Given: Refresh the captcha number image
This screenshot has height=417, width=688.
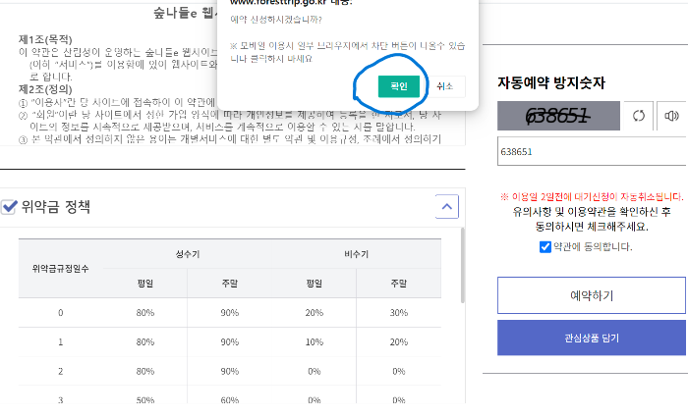Looking at the screenshot, I should click(639, 116).
